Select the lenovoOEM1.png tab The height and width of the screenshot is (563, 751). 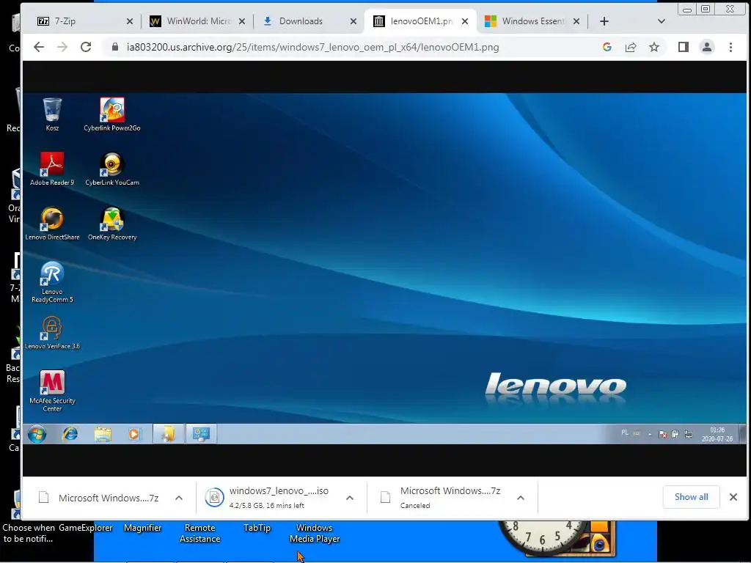point(420,21)
